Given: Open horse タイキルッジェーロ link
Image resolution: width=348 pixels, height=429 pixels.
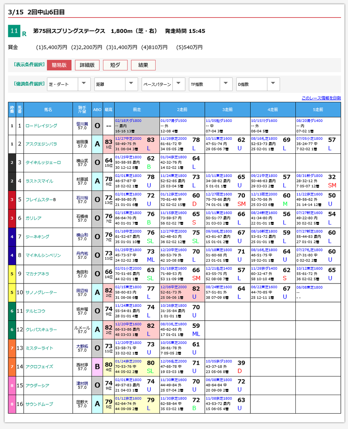Looking at the screenshot, I should point(43,163).
